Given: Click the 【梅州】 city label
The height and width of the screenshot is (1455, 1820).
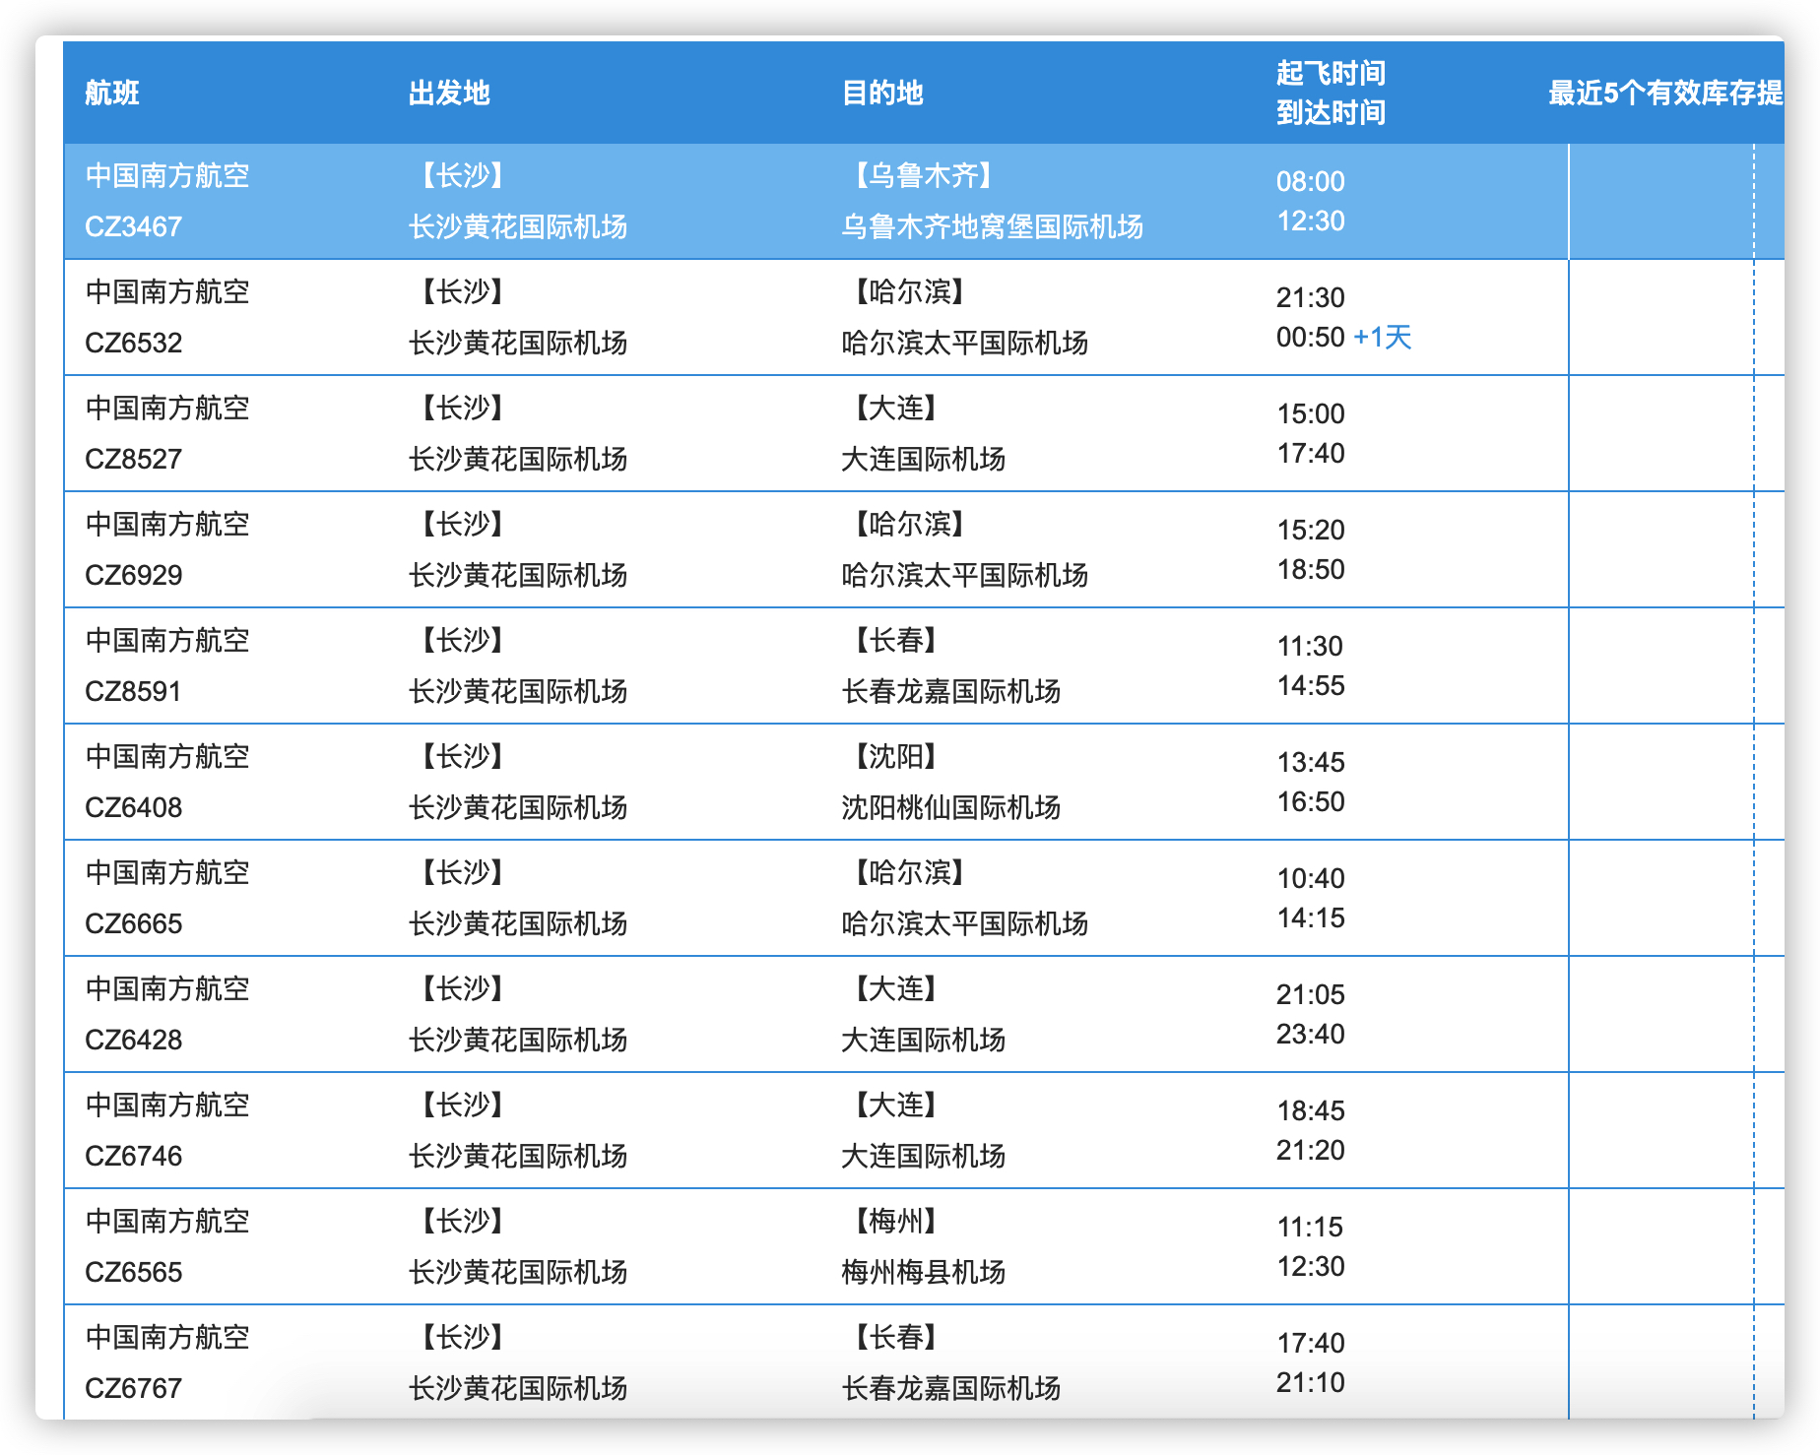Looking at the screenshot, I should pos(896,1221).
